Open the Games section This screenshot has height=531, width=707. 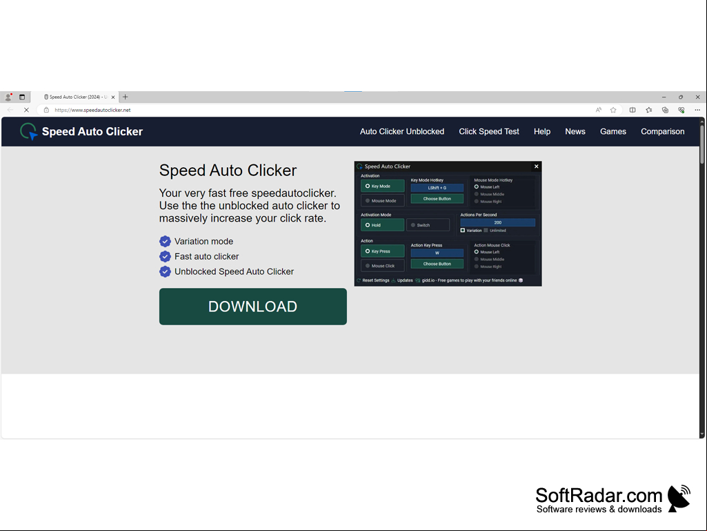point(613,131)
